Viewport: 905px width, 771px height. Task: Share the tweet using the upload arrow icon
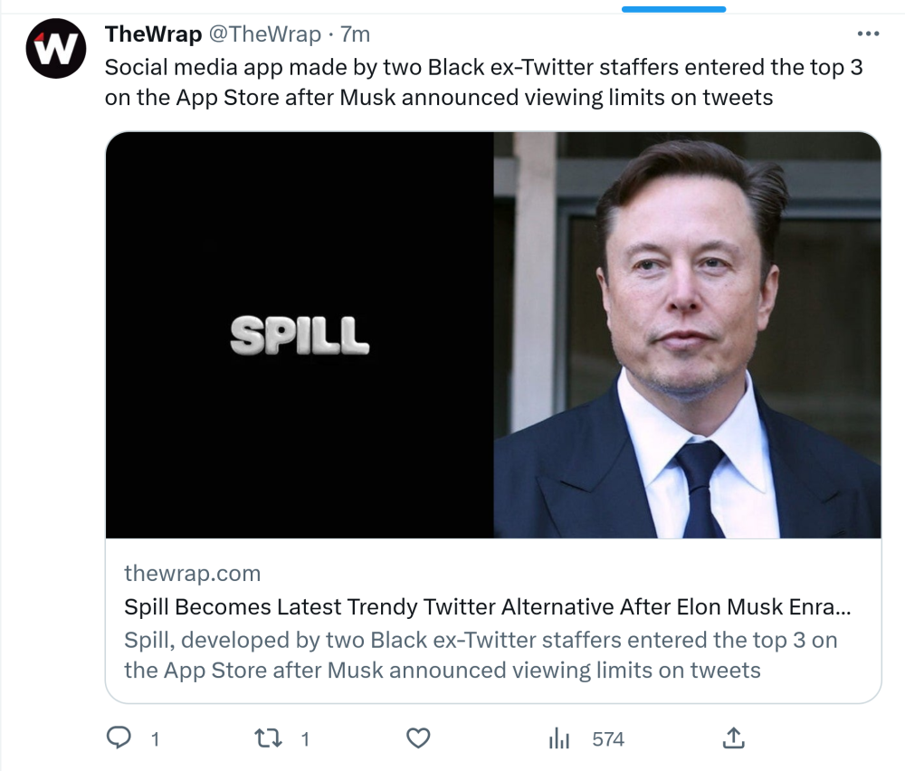pos(733,738)
